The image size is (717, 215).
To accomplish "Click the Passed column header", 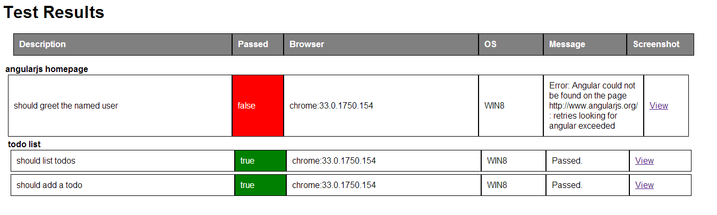I will (x=253, y=44).
